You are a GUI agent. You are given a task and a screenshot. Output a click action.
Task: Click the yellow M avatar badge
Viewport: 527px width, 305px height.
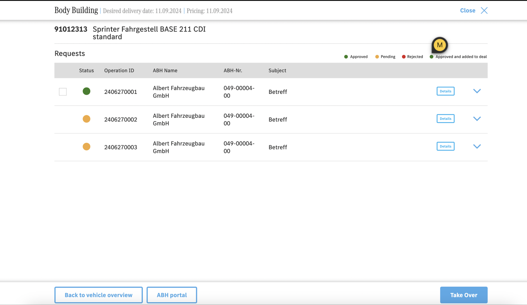(x=440, y=45)
